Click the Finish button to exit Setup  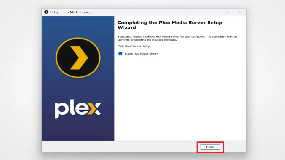(x=210, y=147)
